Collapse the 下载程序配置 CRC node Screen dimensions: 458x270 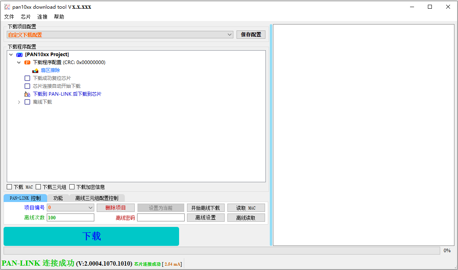(x=19, y=62)
